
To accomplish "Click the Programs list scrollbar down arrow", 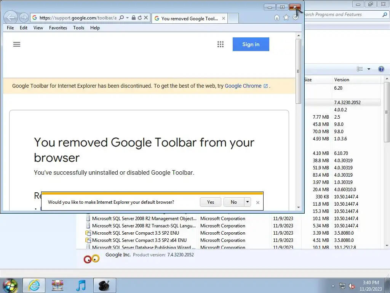I will coord(387,246).
